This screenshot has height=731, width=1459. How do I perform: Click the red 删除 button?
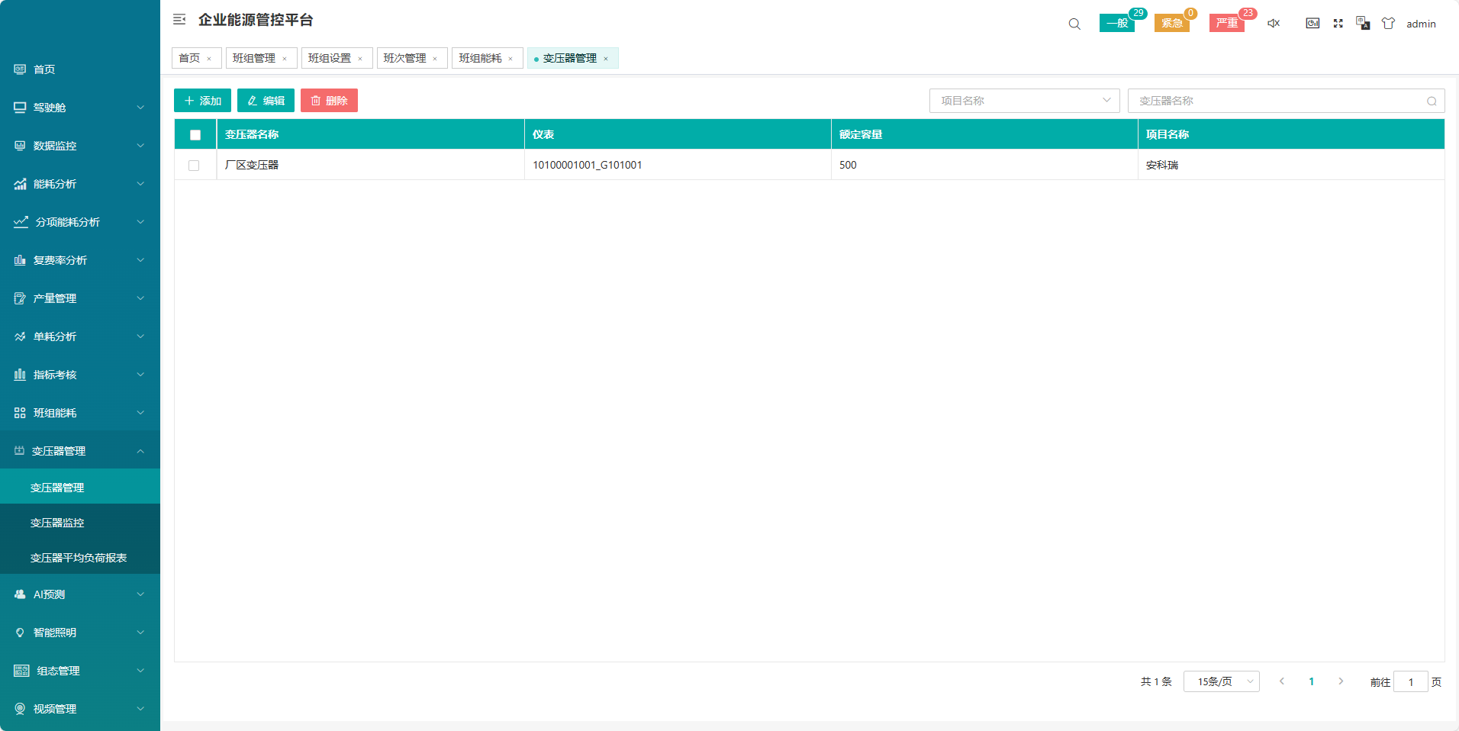click(329, 101)
